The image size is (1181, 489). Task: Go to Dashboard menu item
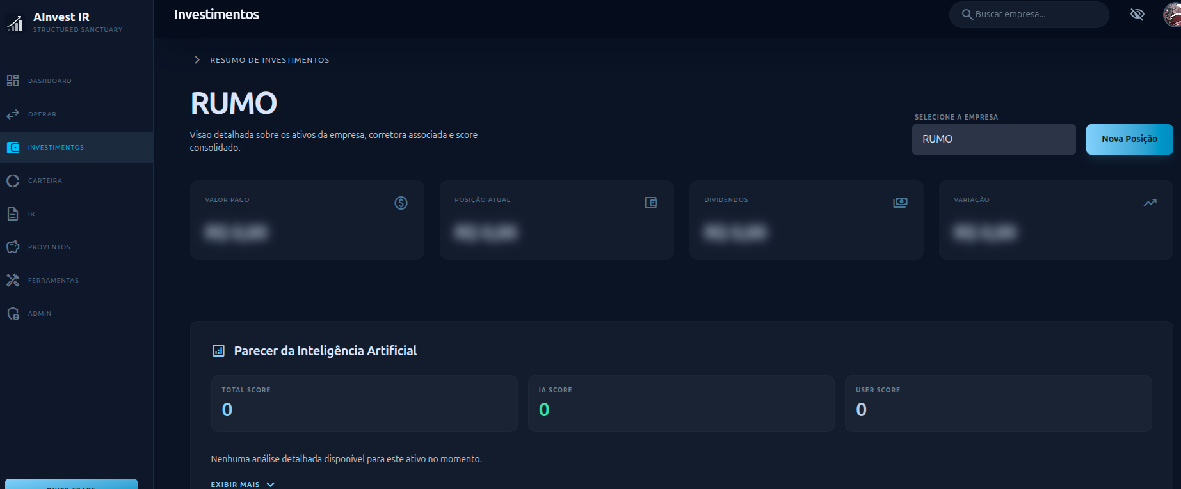(x=76, y=81)
